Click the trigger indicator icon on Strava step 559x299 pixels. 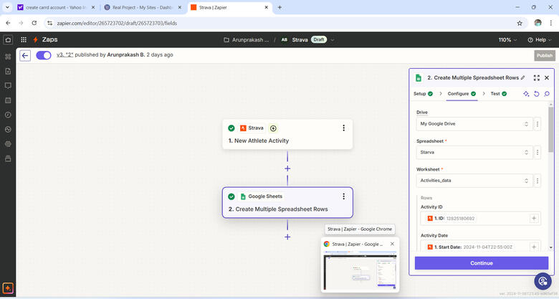[273, 128]
